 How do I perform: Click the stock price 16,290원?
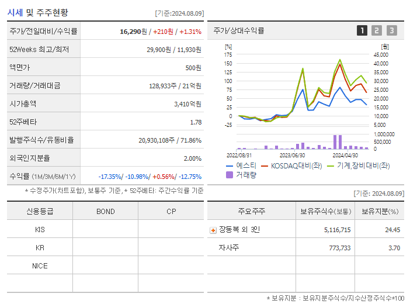point(133,32)
